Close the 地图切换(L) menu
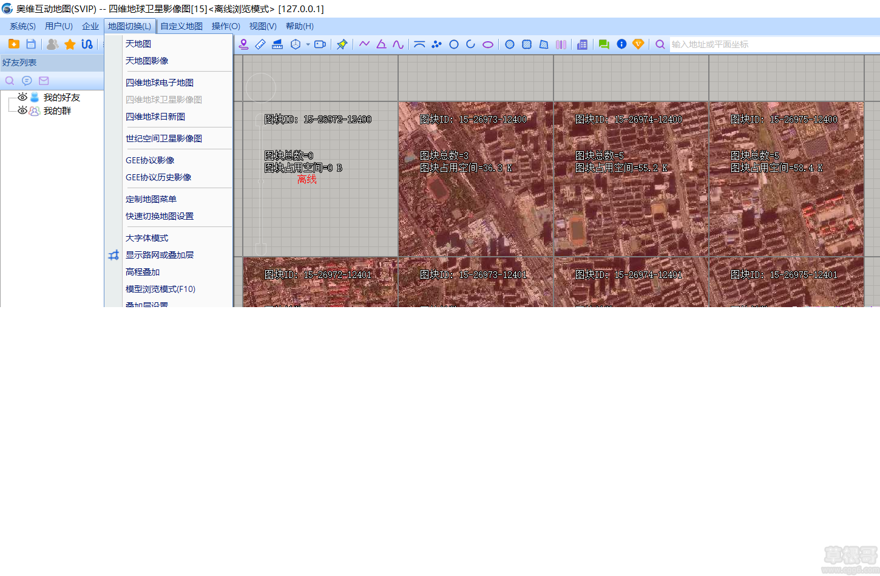The image size is (880, 576). pos(130,26)
